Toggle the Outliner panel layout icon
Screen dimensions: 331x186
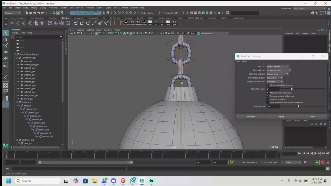pyautogui.click(x=5, y=104)
